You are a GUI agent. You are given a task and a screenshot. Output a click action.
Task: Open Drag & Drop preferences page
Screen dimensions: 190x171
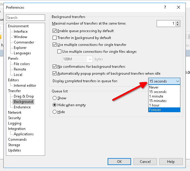point(24,96)
